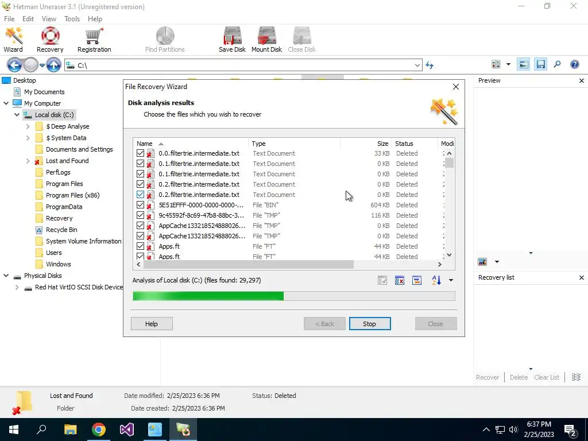
Task: Sort by the Type column header
Action: [x=294, y=144]
